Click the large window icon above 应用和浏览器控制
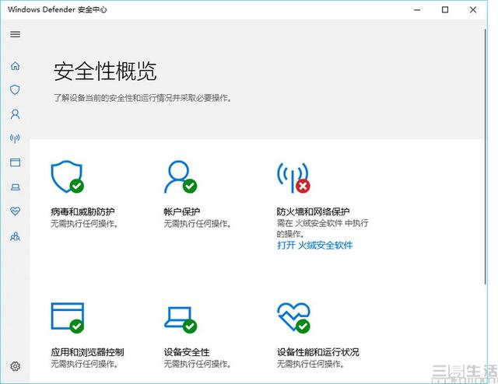Viewport: 498px width, 384px height. coord(68,318)
